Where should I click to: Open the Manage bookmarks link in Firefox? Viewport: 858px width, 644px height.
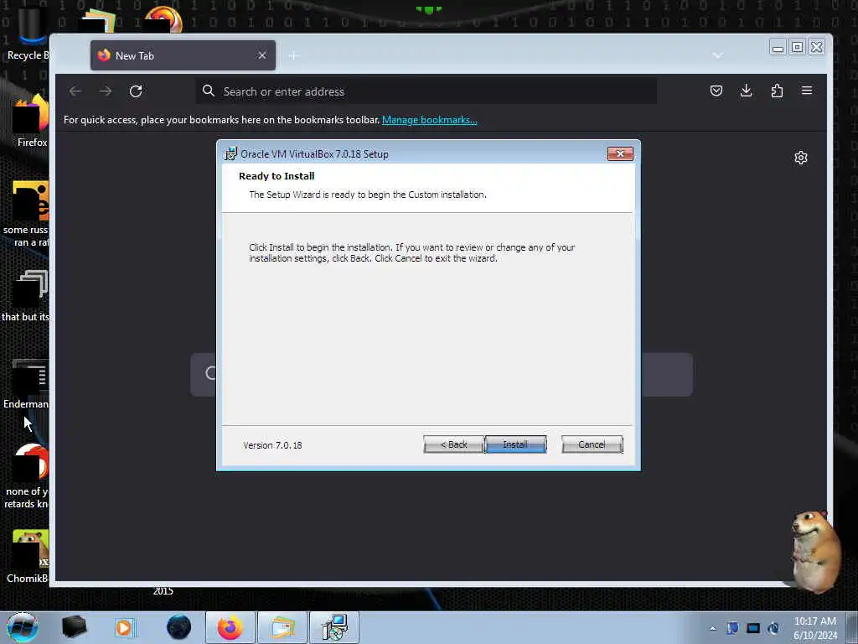(430, 120)
